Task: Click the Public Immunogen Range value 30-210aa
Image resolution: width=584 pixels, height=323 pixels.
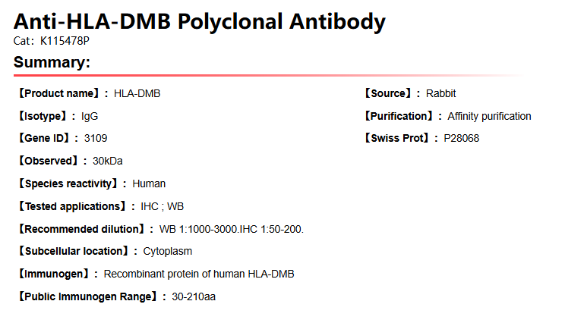Action: pos(194,296)
